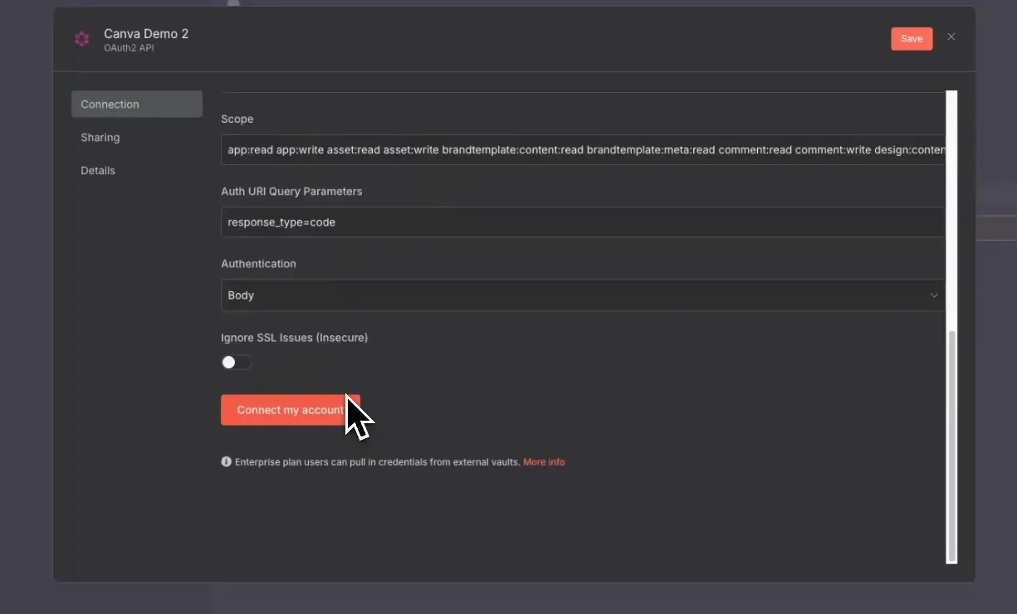This screenshot has width=1017, height=614.
Task: Toggle Ignore SSL Issues switch
Action: 236,363
